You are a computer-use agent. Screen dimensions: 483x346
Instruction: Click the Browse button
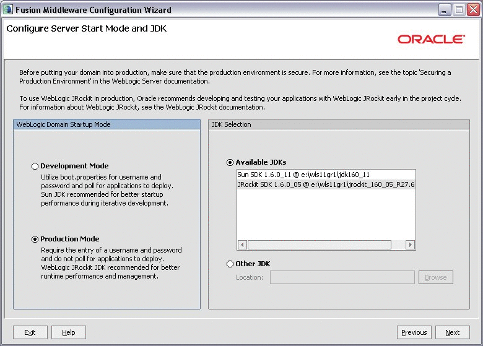pyautogui.click(x=435, y=277)
